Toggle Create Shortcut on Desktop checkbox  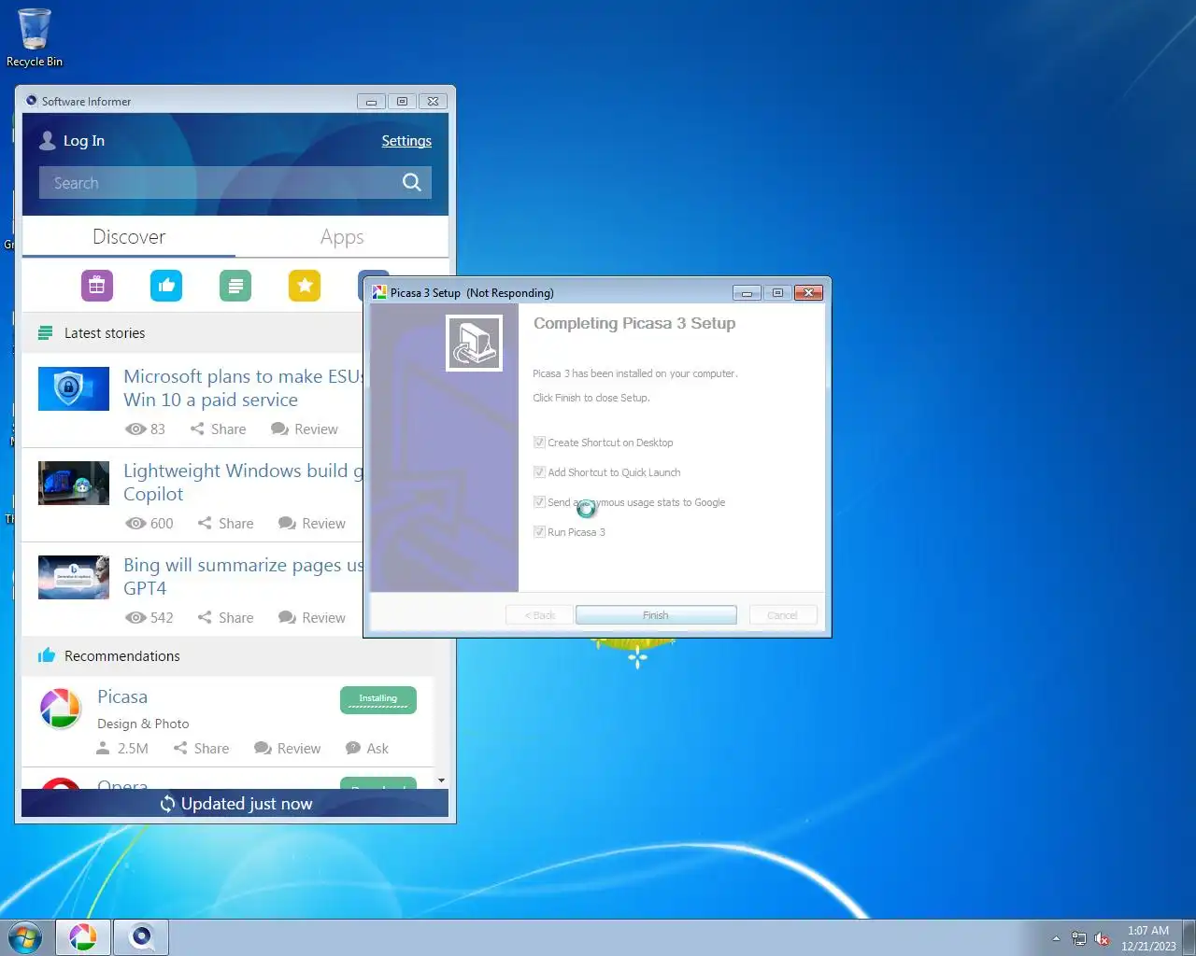click(x=539, y=443)
